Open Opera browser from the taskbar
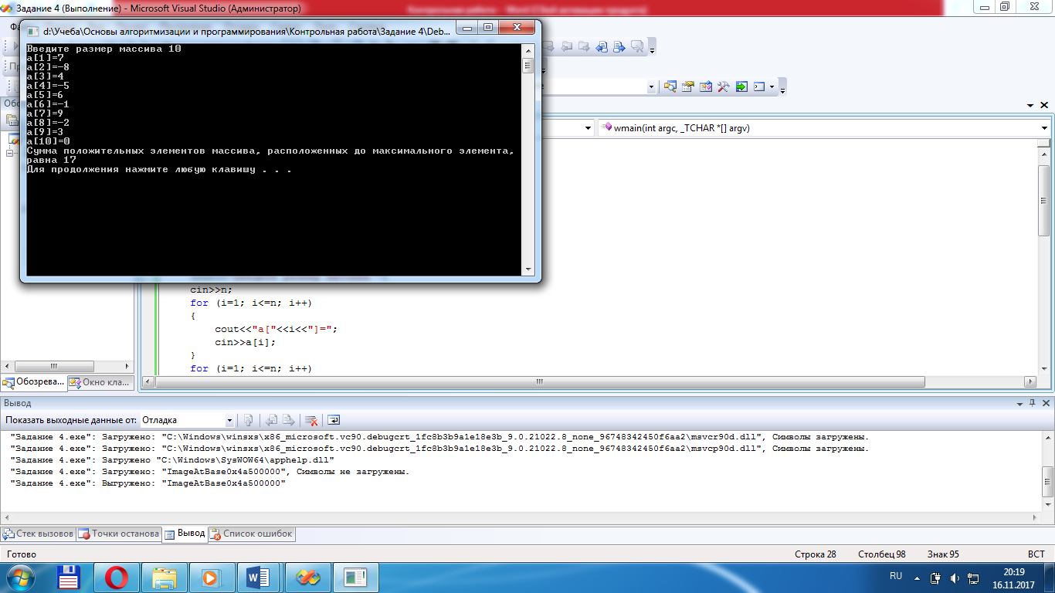Viewport: 1055px width, 593px height. coord(117,576)
